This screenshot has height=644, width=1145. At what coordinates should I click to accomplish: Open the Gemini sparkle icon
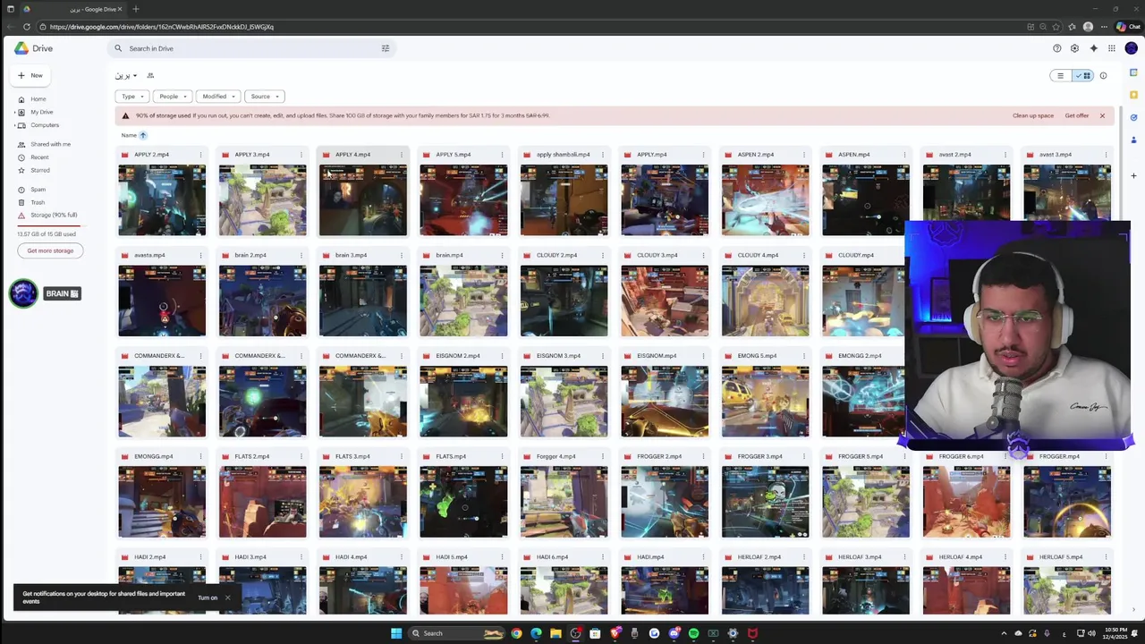tap(1093, 48)
